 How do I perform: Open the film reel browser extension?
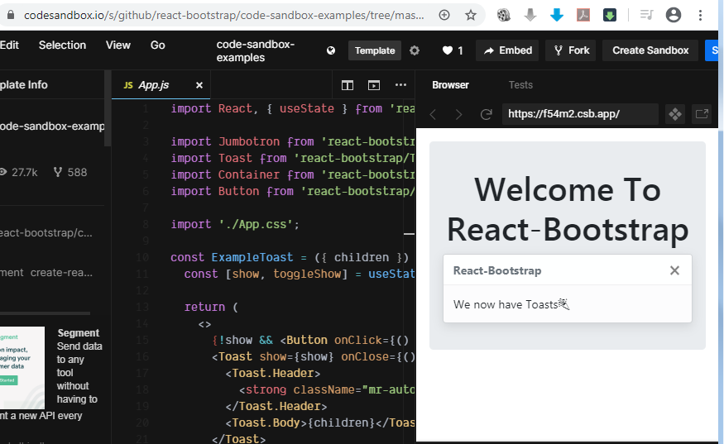point(503,15)
